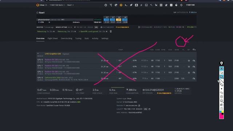Click the GPU 1 Radeon RX 580 name
This screenshot has height=131, width=233.
coord(51,65)
